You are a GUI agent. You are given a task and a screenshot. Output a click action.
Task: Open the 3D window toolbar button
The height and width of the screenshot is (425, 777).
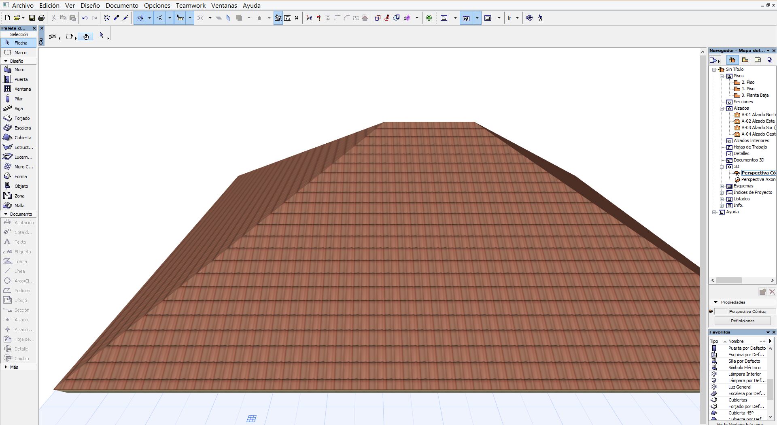point(466,18)
